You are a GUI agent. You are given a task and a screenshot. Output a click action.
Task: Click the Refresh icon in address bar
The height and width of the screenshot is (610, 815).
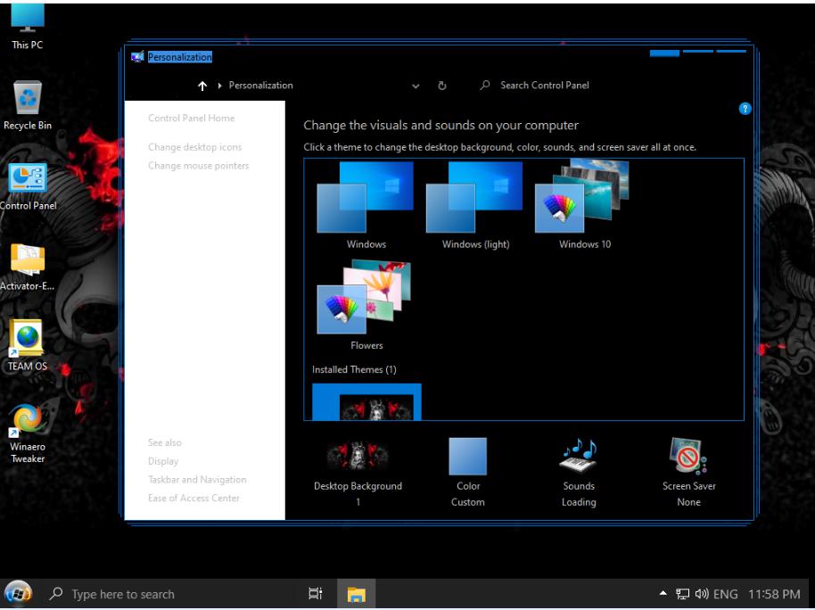click(x=442, y=85)
